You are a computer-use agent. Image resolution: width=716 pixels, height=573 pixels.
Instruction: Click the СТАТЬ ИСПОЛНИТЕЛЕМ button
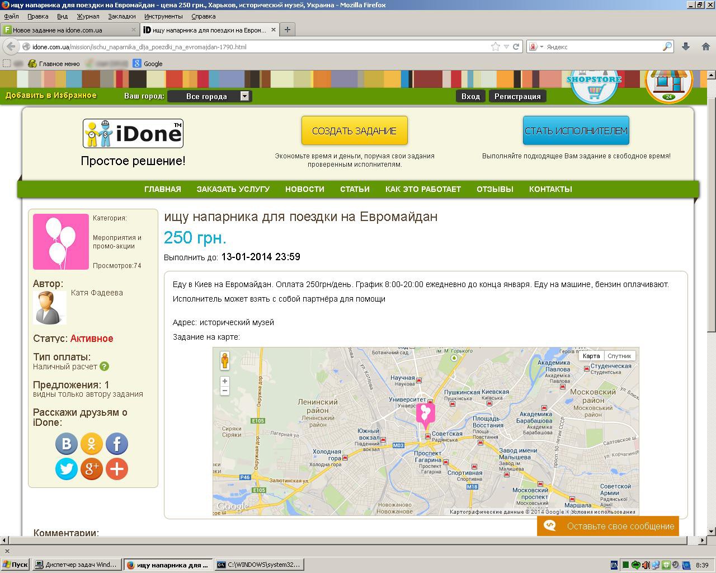[576, 131]
